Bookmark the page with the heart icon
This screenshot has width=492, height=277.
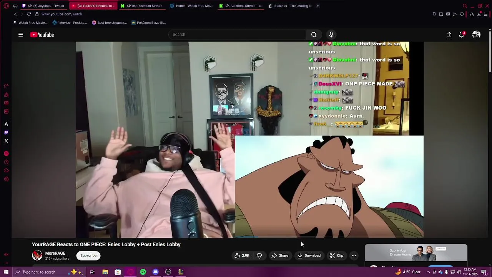click(x=462, y=14)
